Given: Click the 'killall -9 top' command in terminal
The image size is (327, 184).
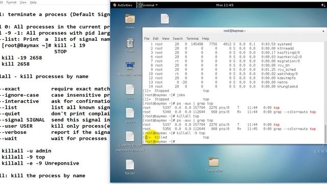Looking at the screenshot, I should click(191, 133).
